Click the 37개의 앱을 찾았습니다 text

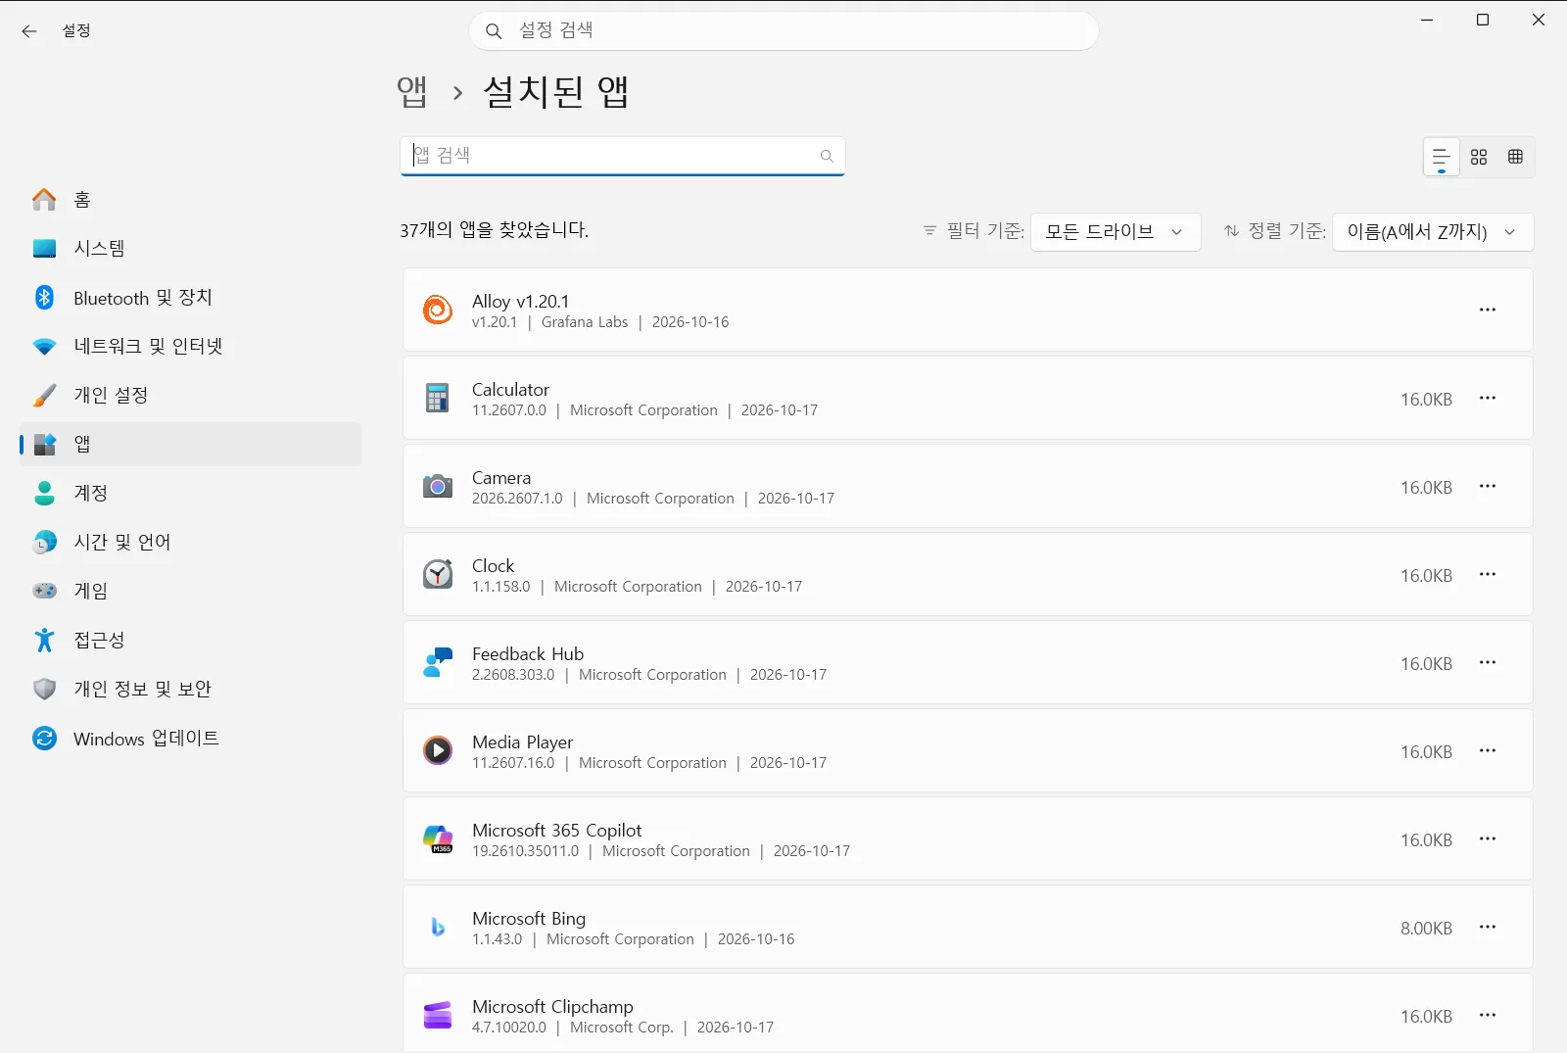(494, 230)
